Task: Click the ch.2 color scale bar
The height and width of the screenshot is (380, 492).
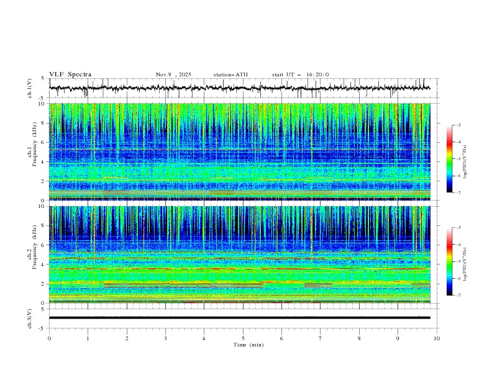Action: pos(449,261)
